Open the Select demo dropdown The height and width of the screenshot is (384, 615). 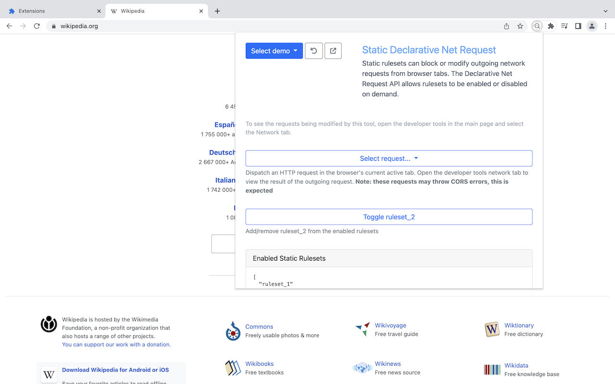tap(274, 50)
